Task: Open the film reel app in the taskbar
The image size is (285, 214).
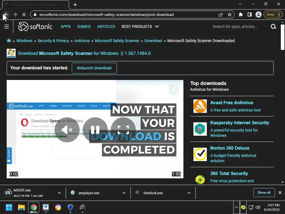Action: coord(82,207)
